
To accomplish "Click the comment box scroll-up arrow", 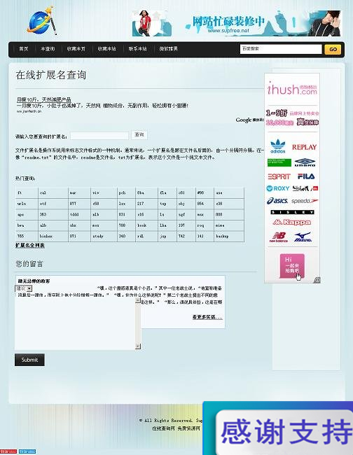I will pos(138,301).
